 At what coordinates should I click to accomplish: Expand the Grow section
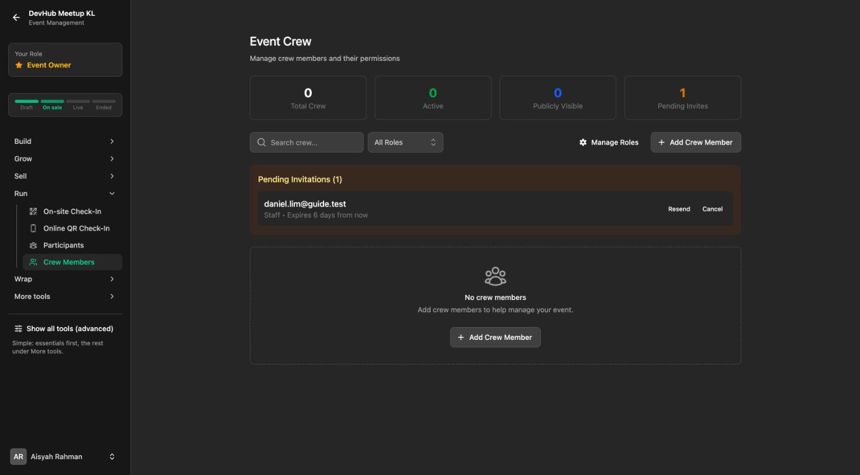coord(65,159)
